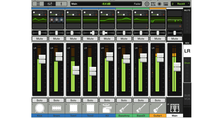Select the LR mix on sidebar
The height and width of the screenshot is (118, 215).
tap(187, 51)
